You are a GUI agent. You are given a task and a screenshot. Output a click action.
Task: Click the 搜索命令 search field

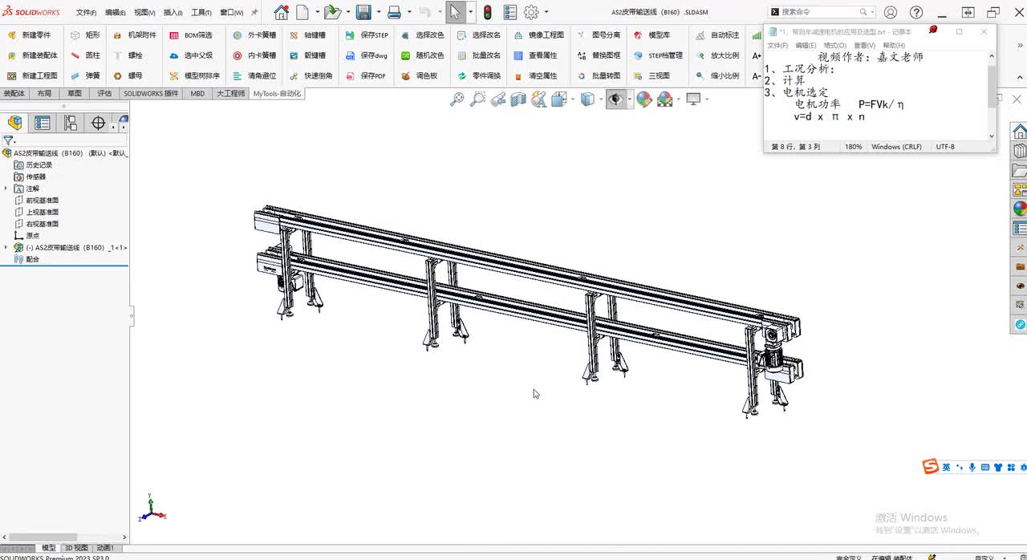[x=822, y=12]
